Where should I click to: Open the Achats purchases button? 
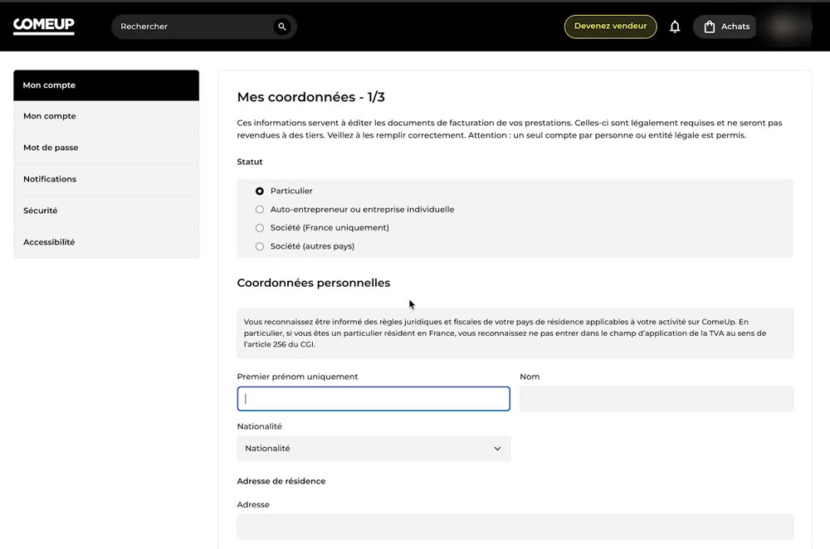pos(726,27)
